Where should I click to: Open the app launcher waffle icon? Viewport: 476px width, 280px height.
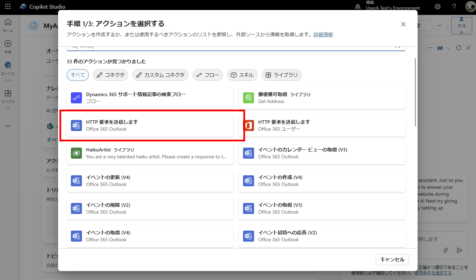[8, 7]
